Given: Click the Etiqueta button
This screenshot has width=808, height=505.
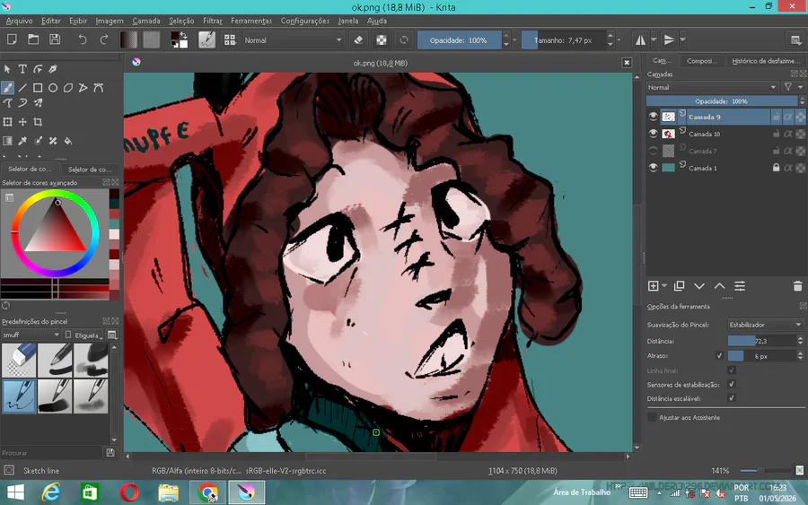Looking at the screenshot, I should pos(83,335).
